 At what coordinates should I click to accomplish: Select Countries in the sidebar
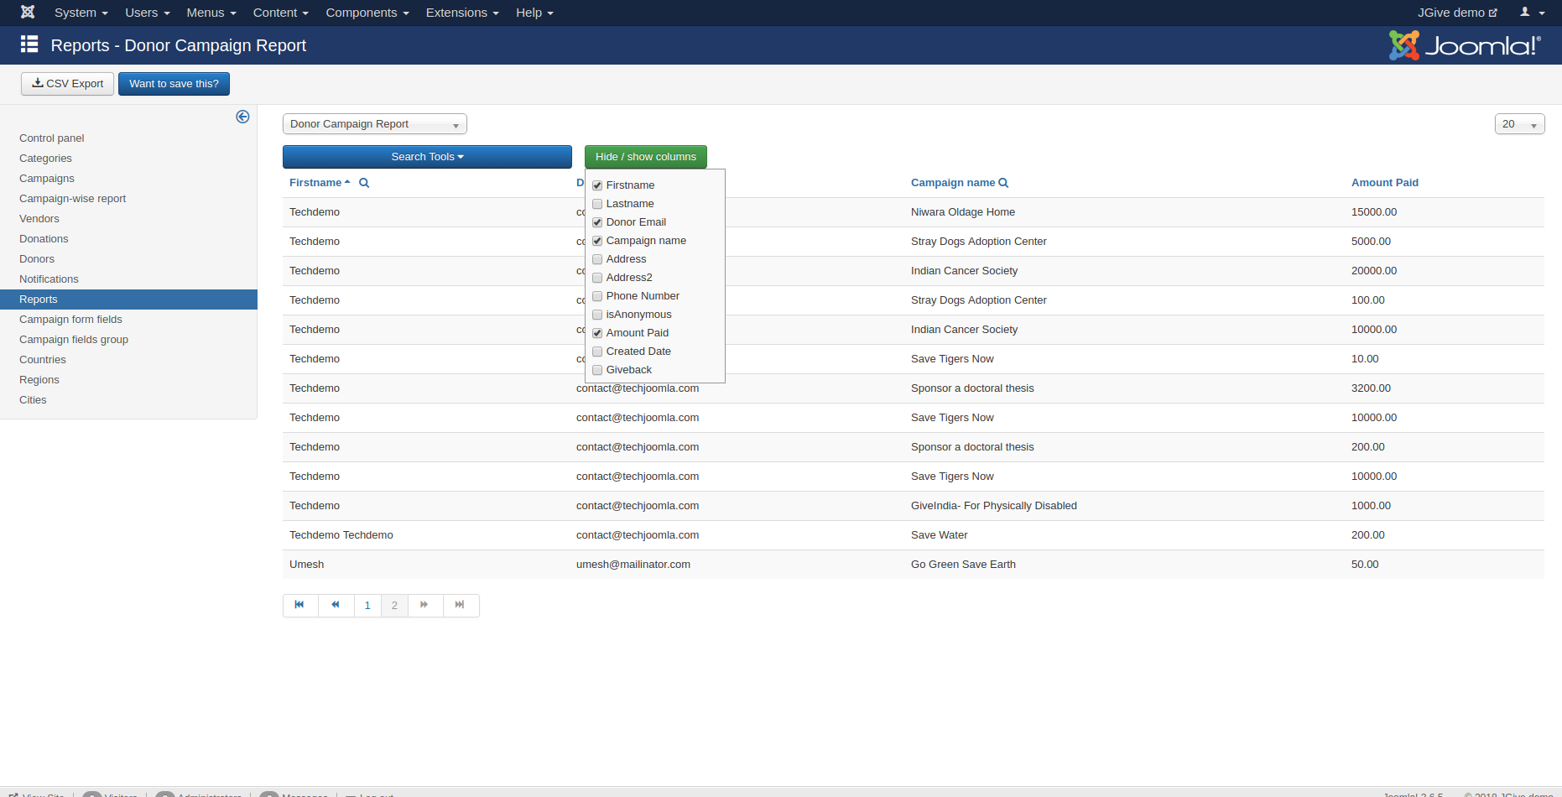click(43, 360)
